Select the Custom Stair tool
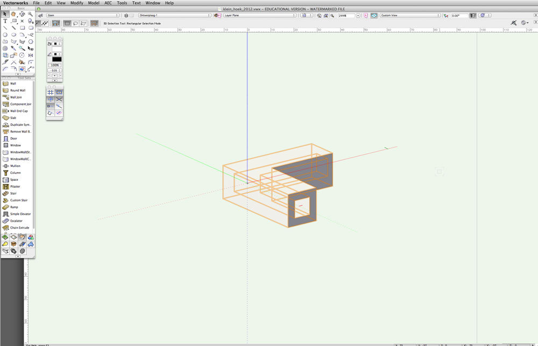 (x=17, y=200)
